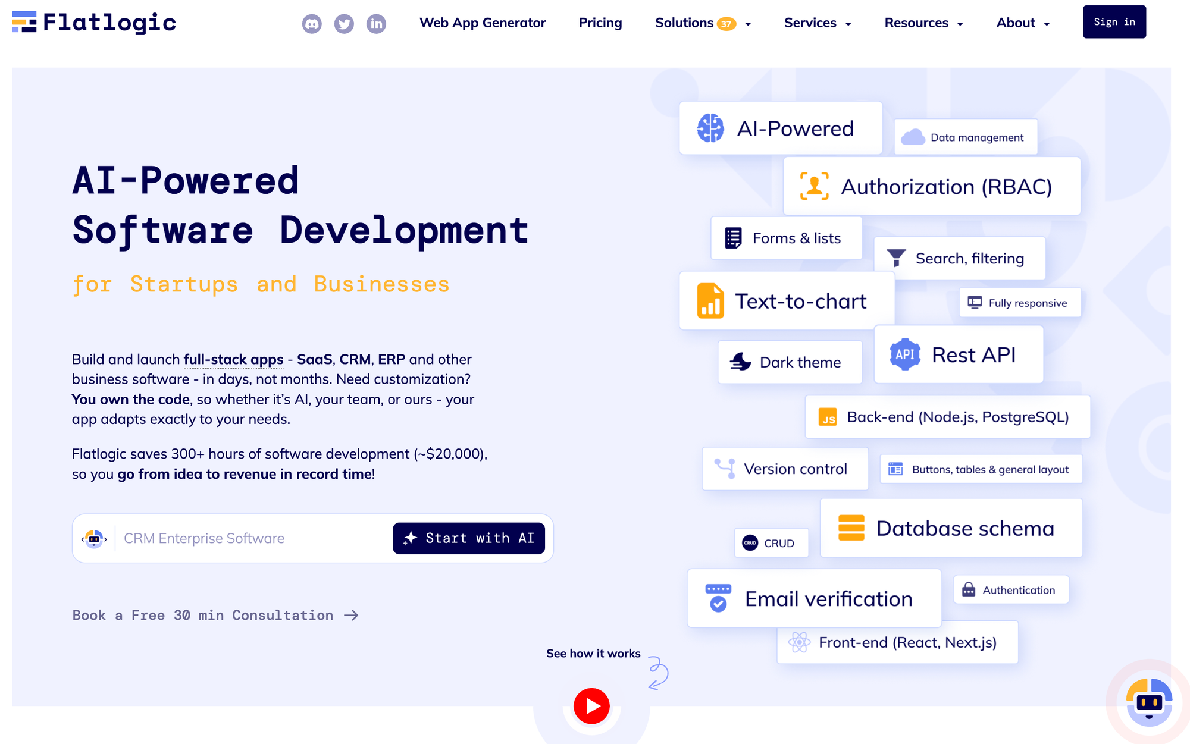Click the red YouTube play button
This screenshot has height=744, width=1190.
591,706
